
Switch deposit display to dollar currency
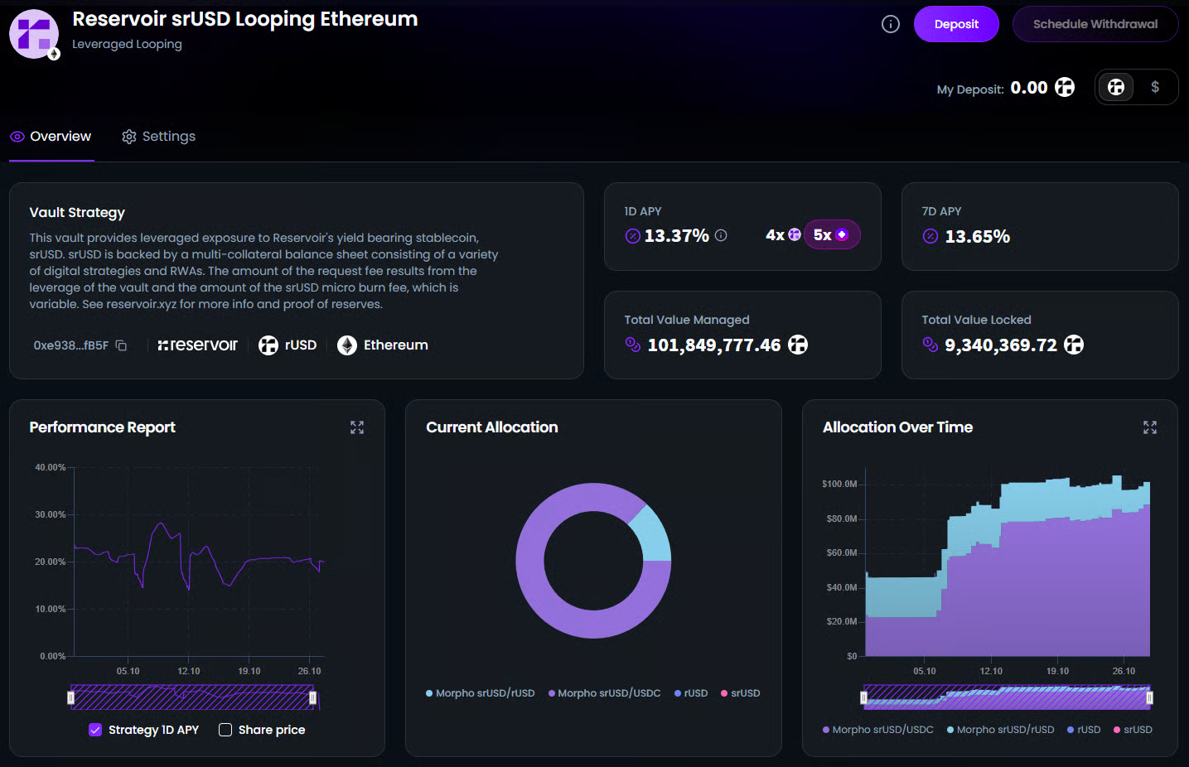[x=1154, y=87]
